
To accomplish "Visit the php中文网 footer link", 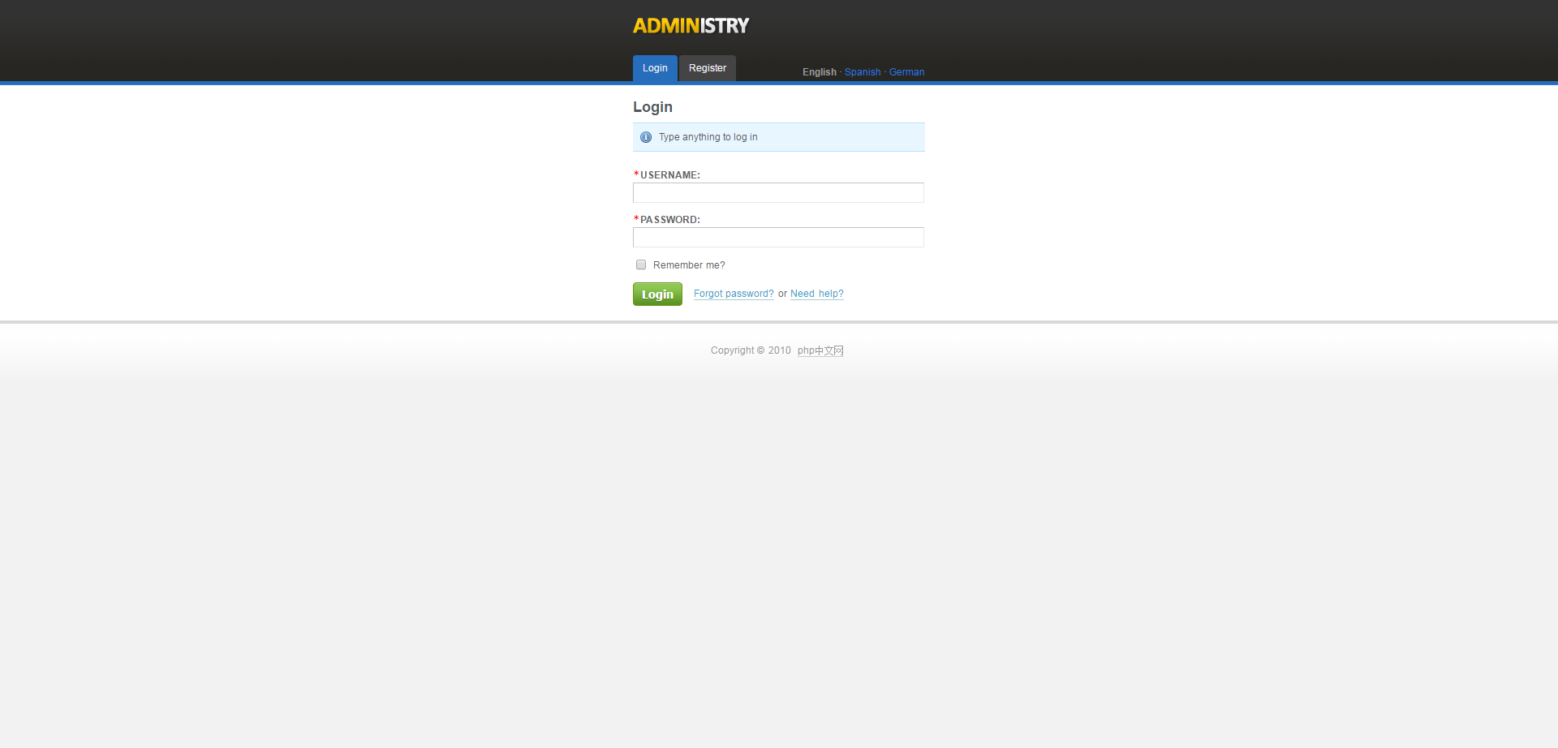I will (x=820, y=350).
